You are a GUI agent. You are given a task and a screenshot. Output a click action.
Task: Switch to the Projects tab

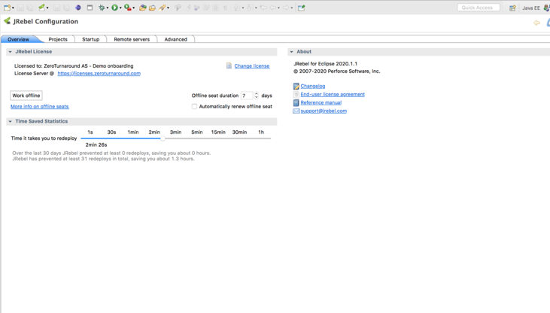pos(58,39)
